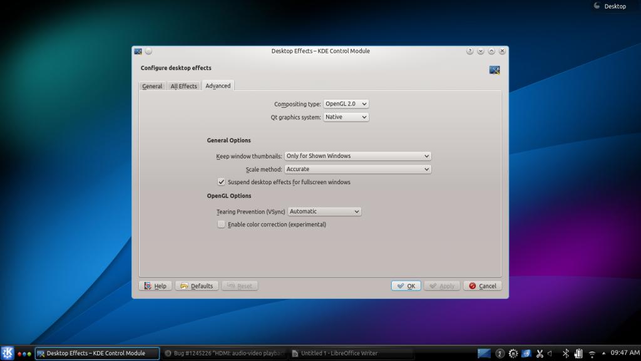Viewport: 641px width, 361px height.
Task: Open the notifications counter icon
Action: [500, 353]
